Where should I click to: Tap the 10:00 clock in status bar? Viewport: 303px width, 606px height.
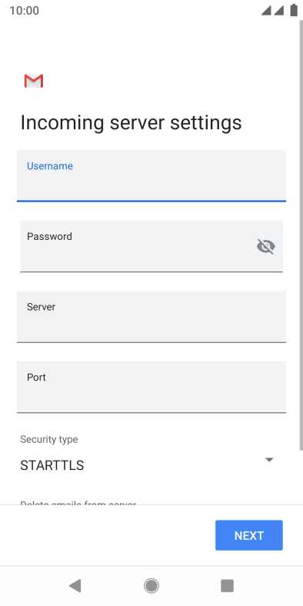tap(24, 11)
